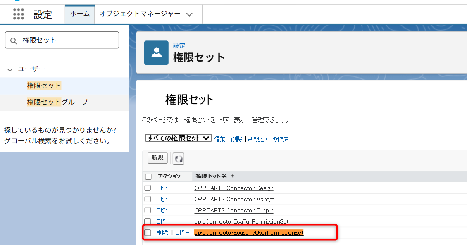Click the refresh list icon button

tap(179, 159)
